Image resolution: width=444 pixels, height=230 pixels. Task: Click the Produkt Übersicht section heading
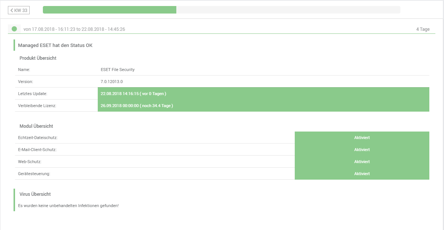pos(38,58)
